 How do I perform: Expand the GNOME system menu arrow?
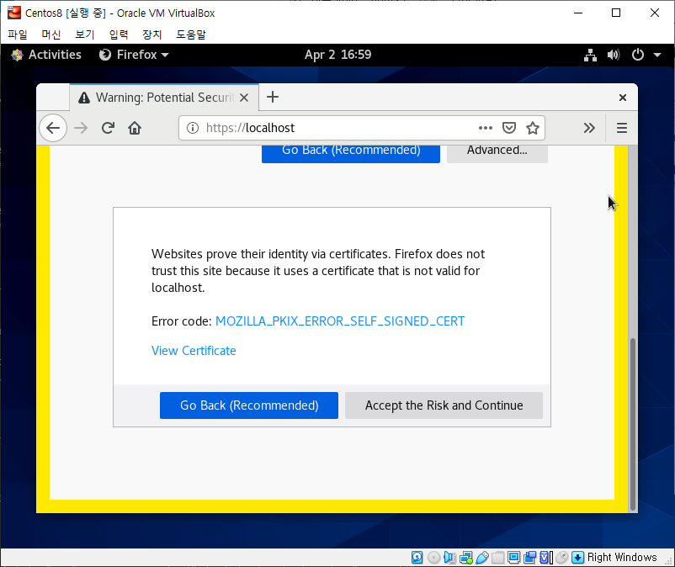click(x=657, y=55)
